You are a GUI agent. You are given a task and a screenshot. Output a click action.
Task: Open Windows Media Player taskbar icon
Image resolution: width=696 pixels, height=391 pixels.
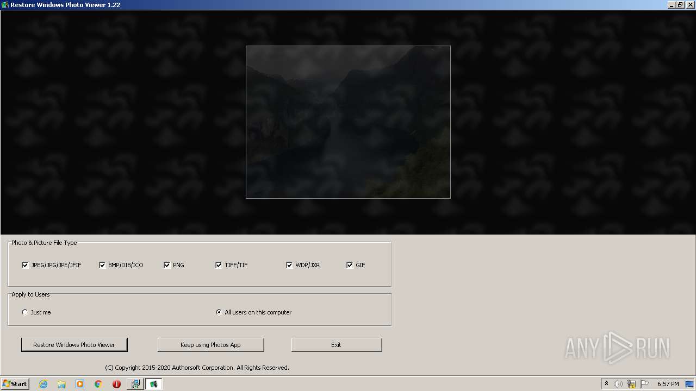coord(80,384)
